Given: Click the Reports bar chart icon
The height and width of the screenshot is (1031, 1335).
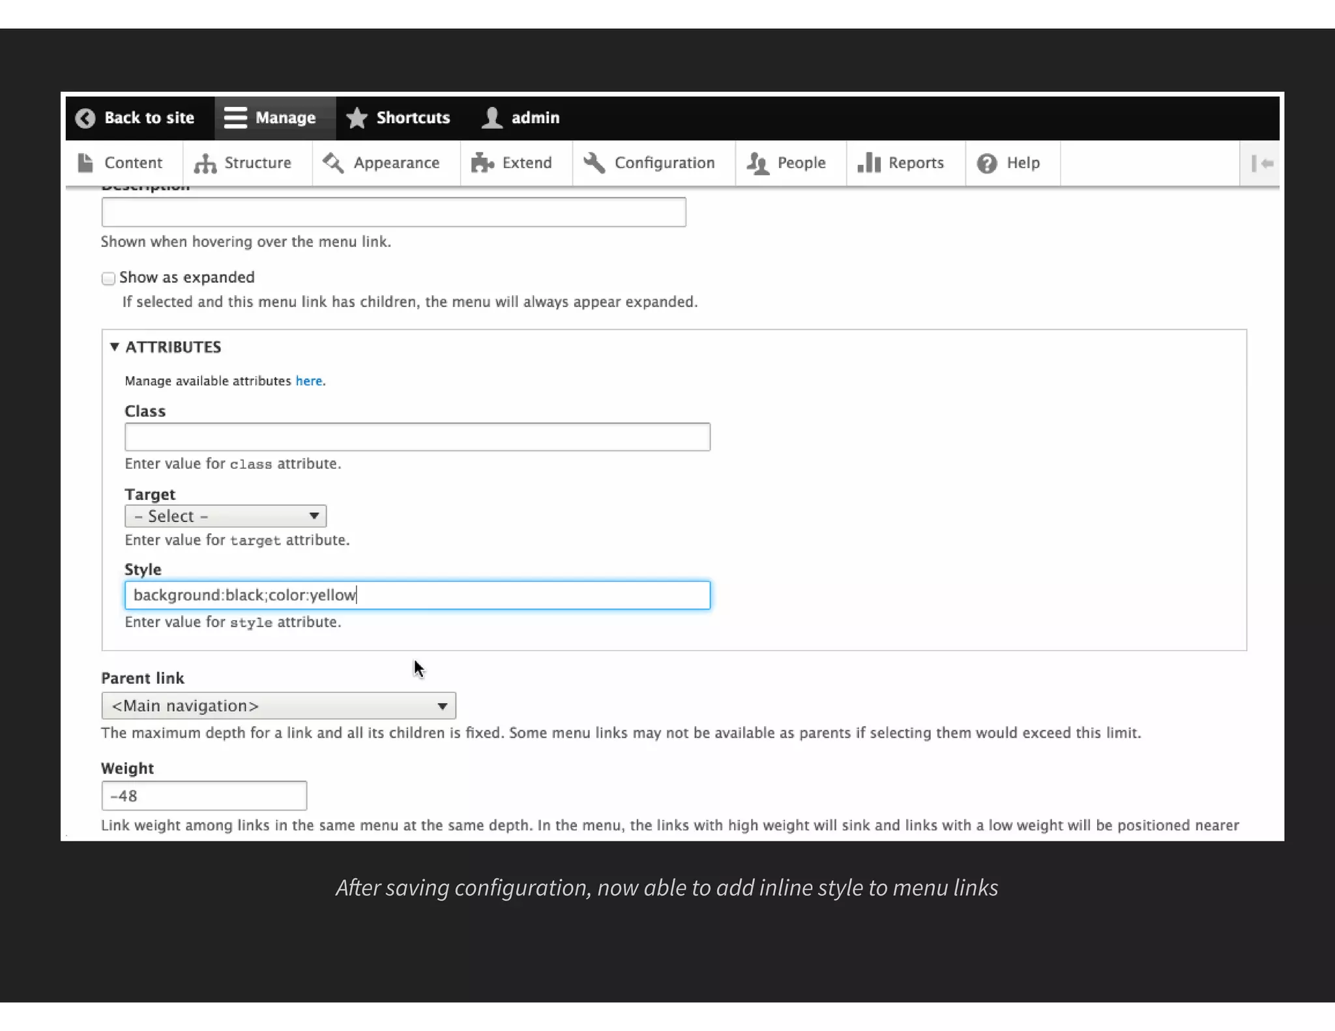Looking at the screenshot, I should coord(869,163).
